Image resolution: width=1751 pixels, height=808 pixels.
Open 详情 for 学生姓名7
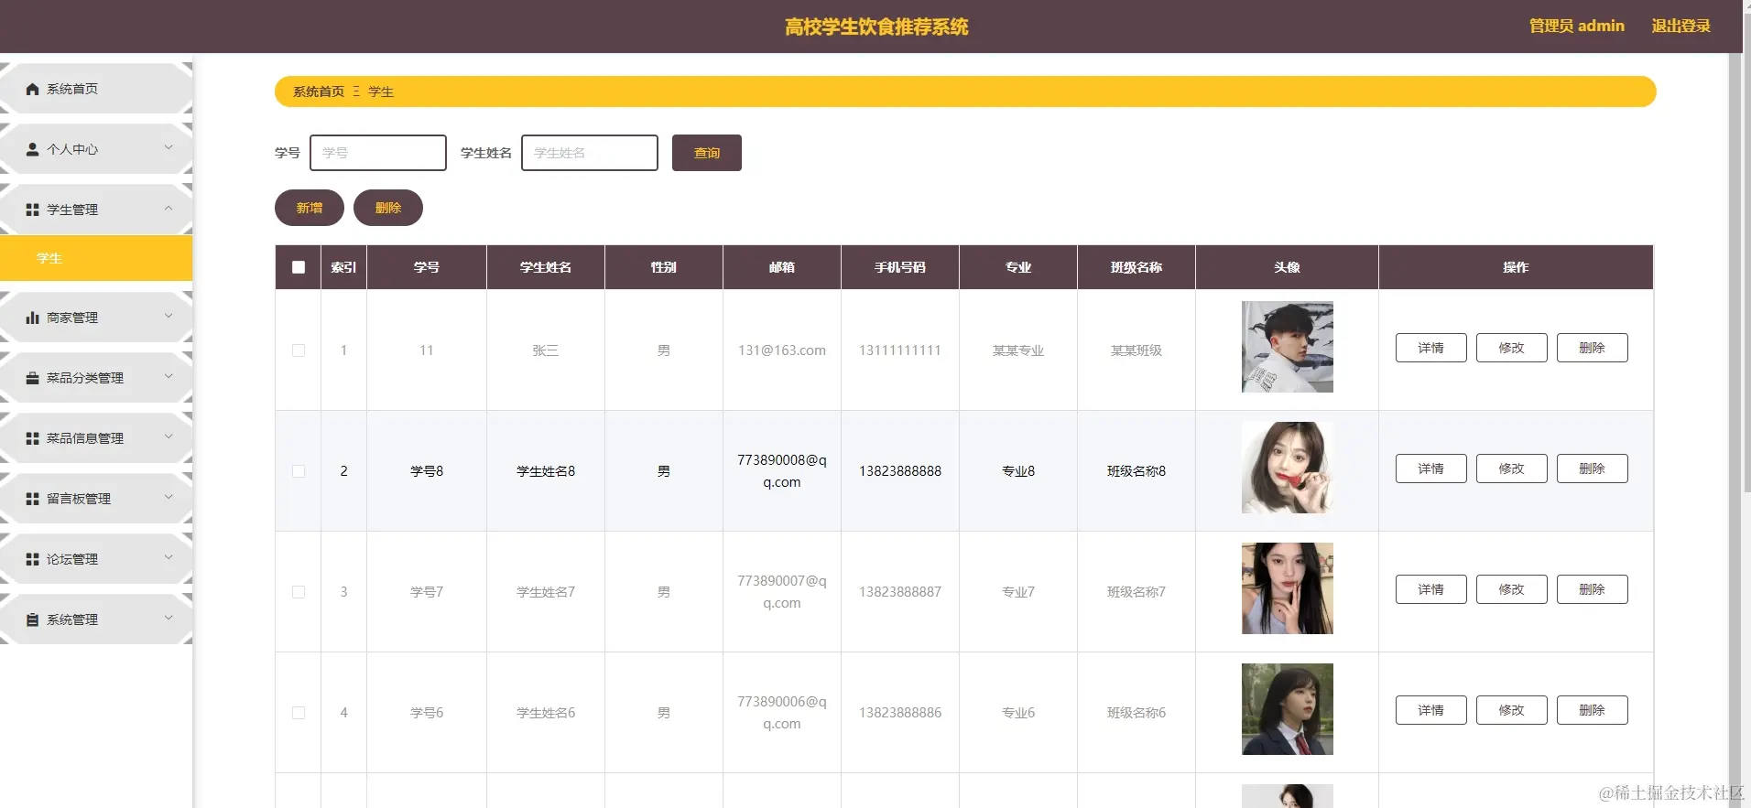[1431, 589]
